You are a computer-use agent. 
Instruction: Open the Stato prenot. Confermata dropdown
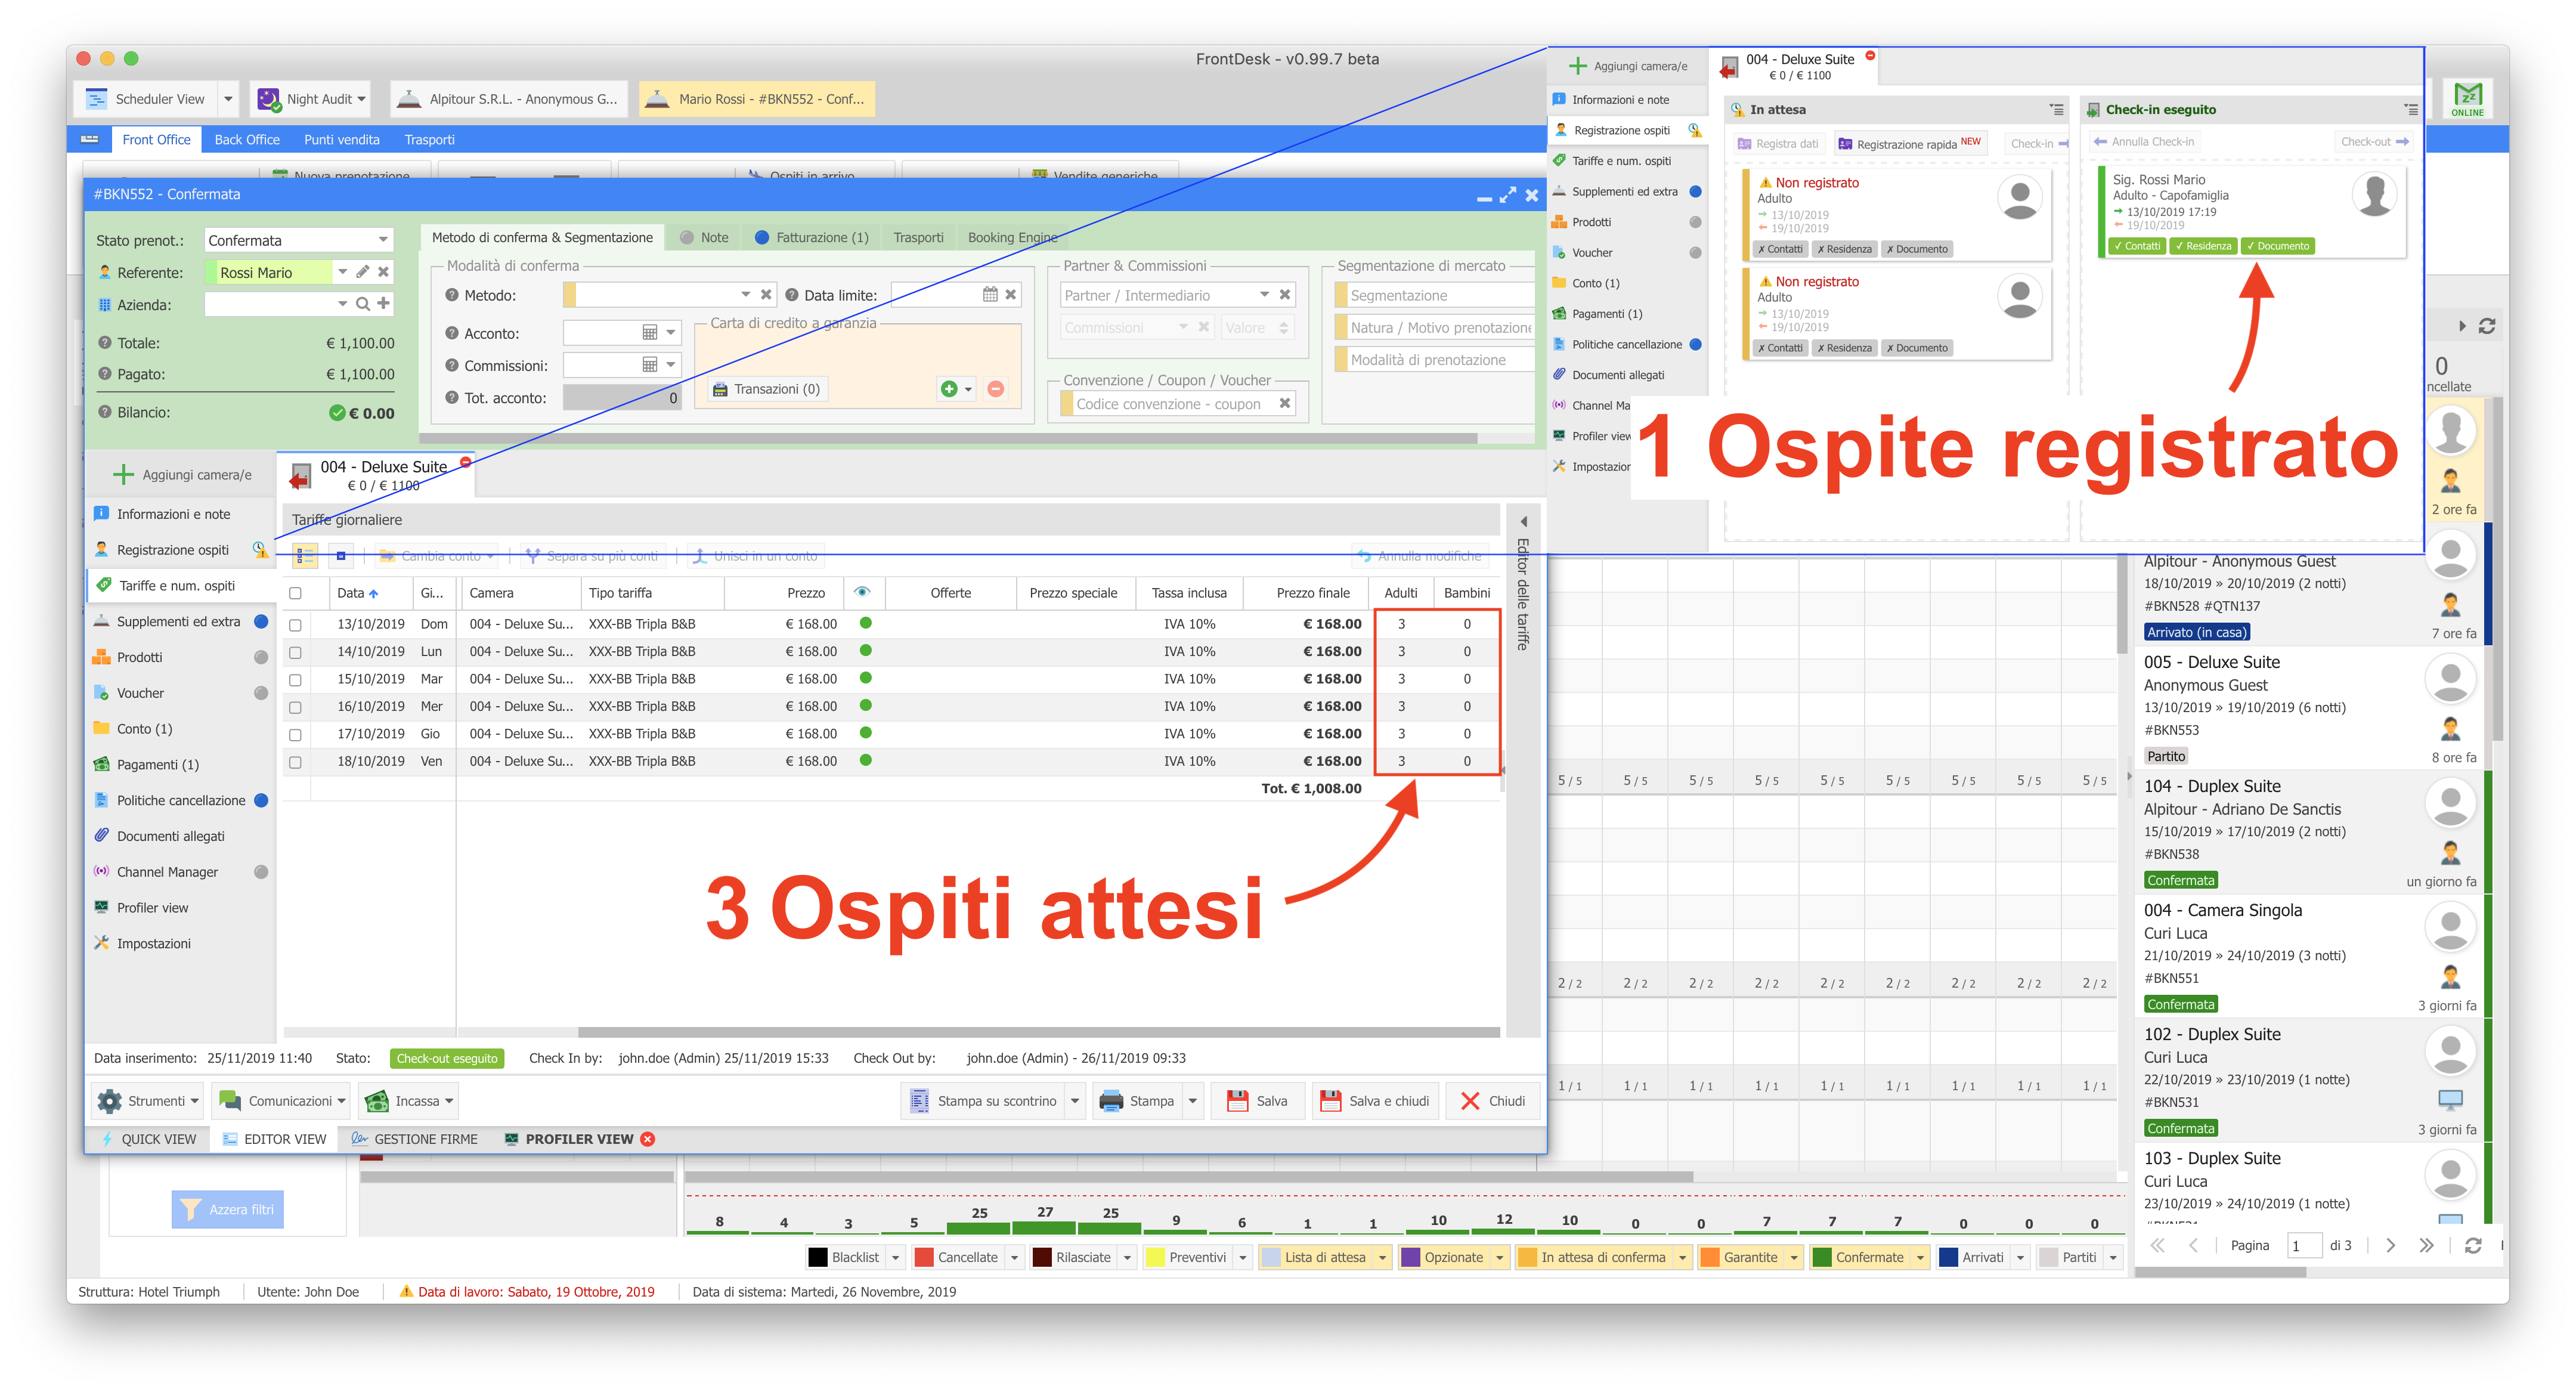[383, 240]
